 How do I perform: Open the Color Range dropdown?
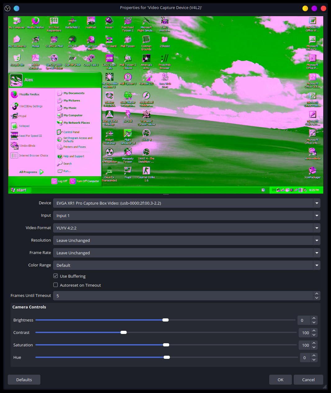click(187, 265)
